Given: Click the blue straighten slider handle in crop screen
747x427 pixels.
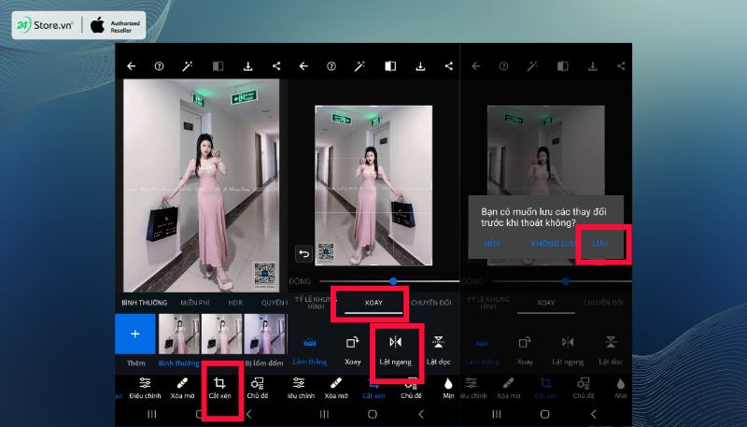Looking at the screenshot, I should (393, 281).
